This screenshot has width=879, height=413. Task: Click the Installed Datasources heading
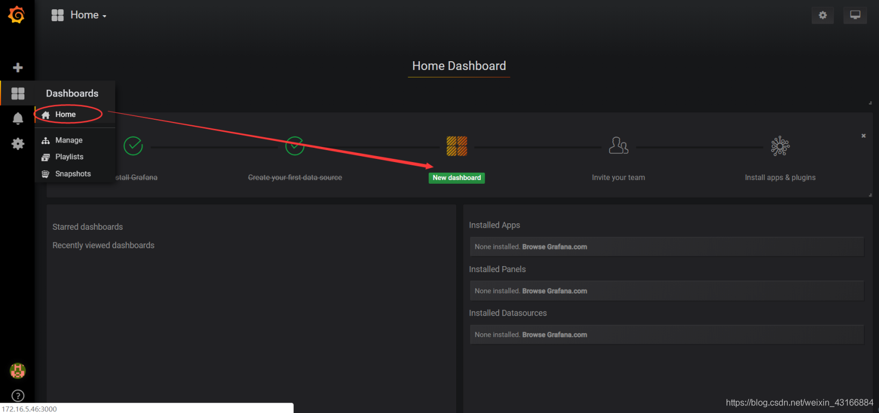[508, 313]
